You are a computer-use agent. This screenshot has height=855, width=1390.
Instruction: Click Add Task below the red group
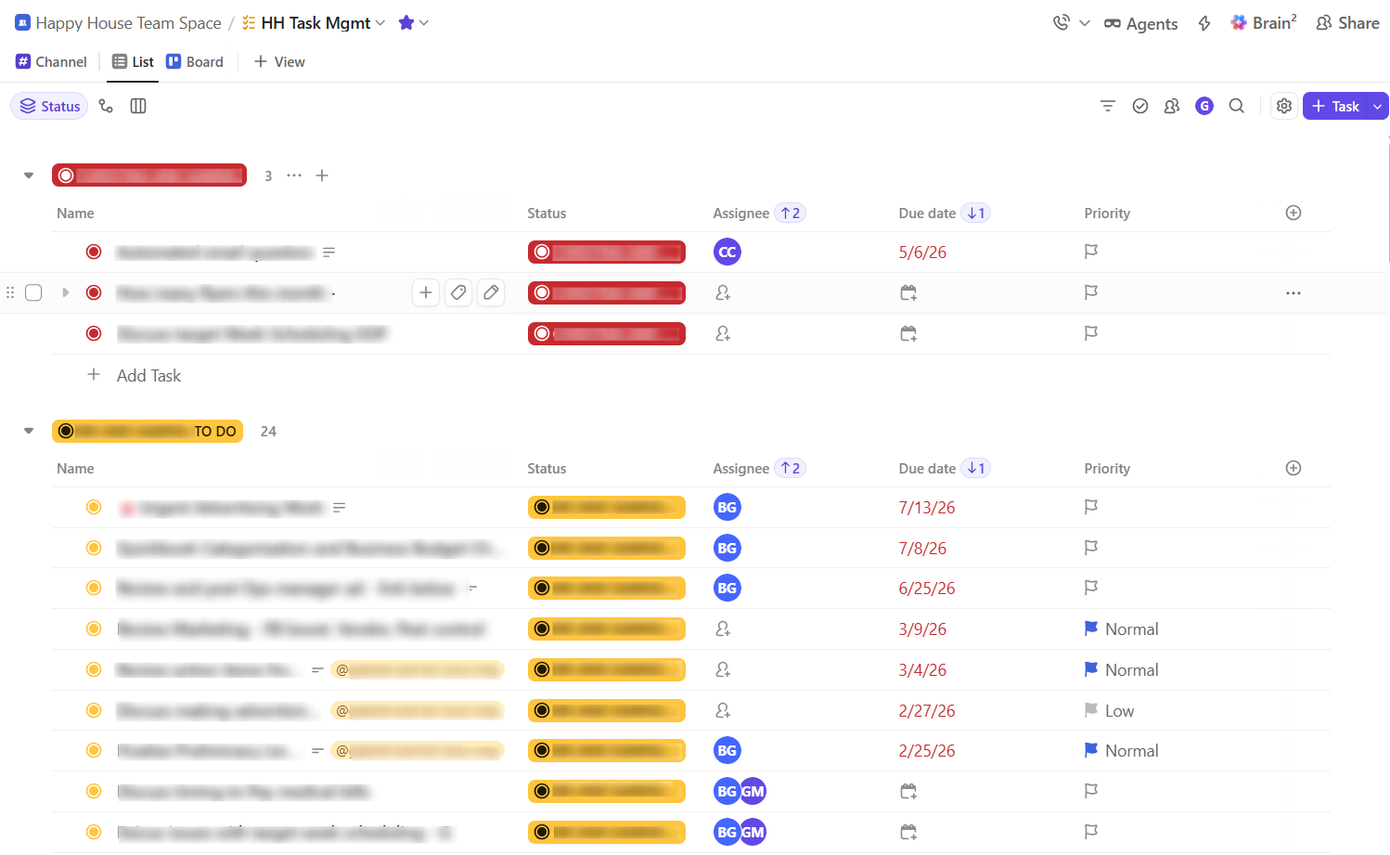click(148, 375)
